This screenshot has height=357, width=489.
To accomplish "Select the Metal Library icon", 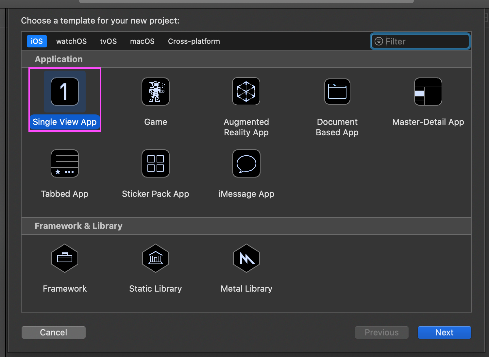I will (x=246, y=258).
